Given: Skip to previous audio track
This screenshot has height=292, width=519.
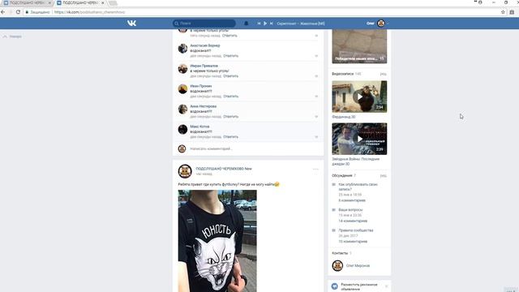Looking at the screenshot, I should 259,24.
